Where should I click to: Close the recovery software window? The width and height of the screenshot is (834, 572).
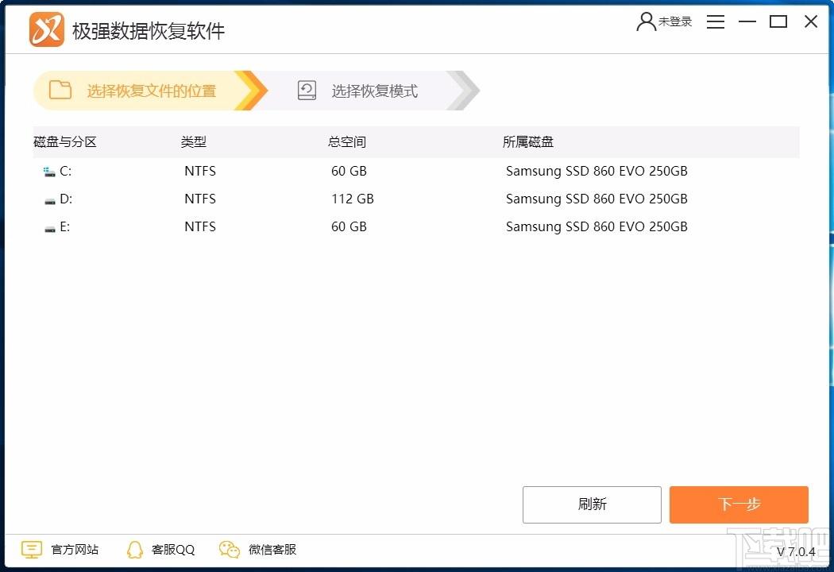pyautogui.click(x=811, y=21)
